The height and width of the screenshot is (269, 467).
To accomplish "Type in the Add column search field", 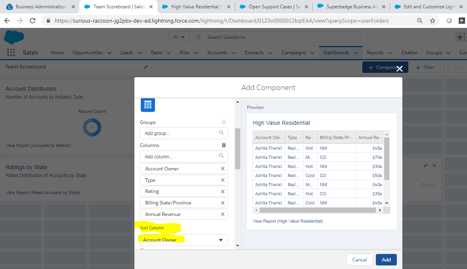I will [180, 156].
